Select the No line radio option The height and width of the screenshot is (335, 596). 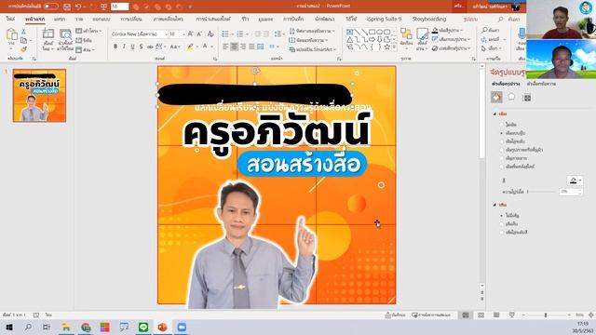(501, 215)
